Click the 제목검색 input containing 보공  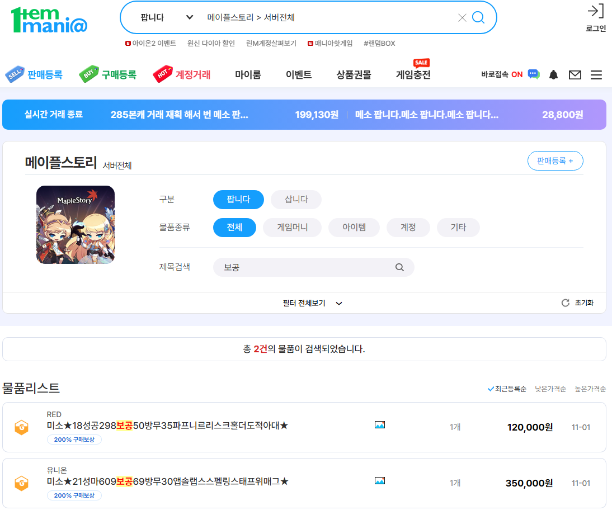click(x=313, y=267)
